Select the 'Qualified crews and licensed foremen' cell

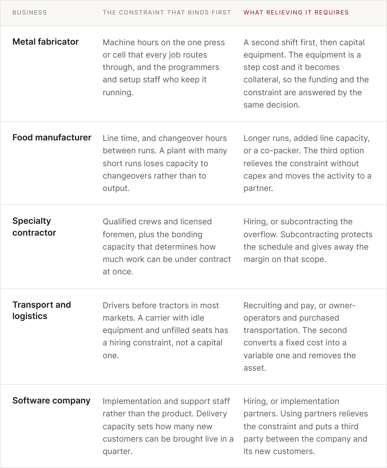pos(167,247)
